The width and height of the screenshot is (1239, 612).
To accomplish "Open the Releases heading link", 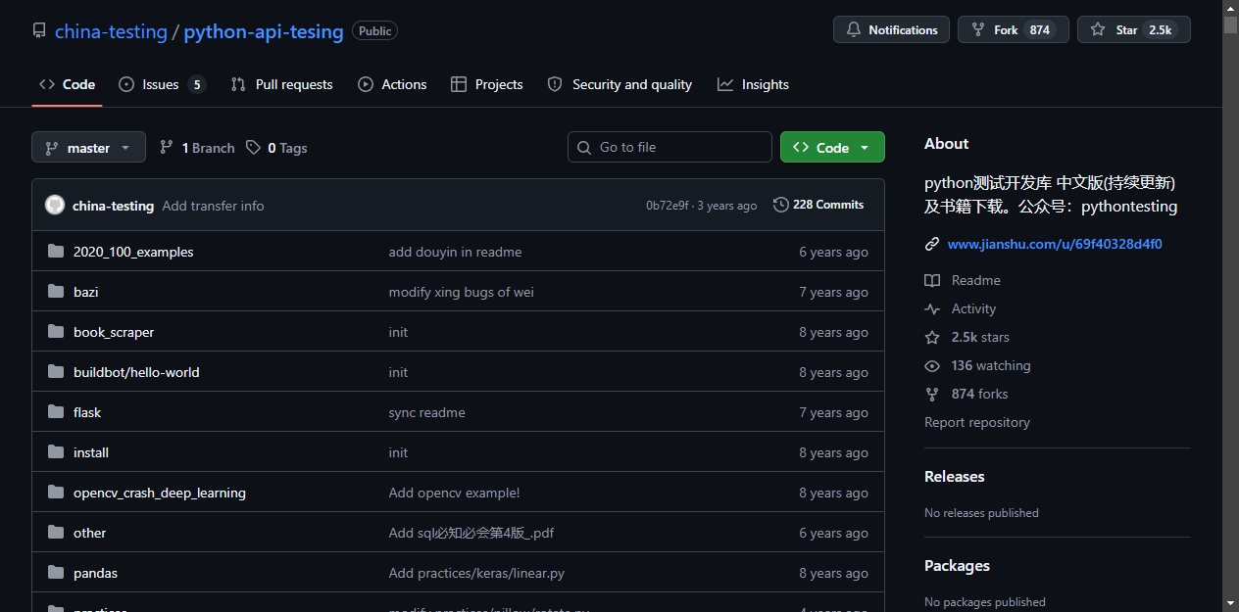I will pyautogui.click(x=954, y=476).
